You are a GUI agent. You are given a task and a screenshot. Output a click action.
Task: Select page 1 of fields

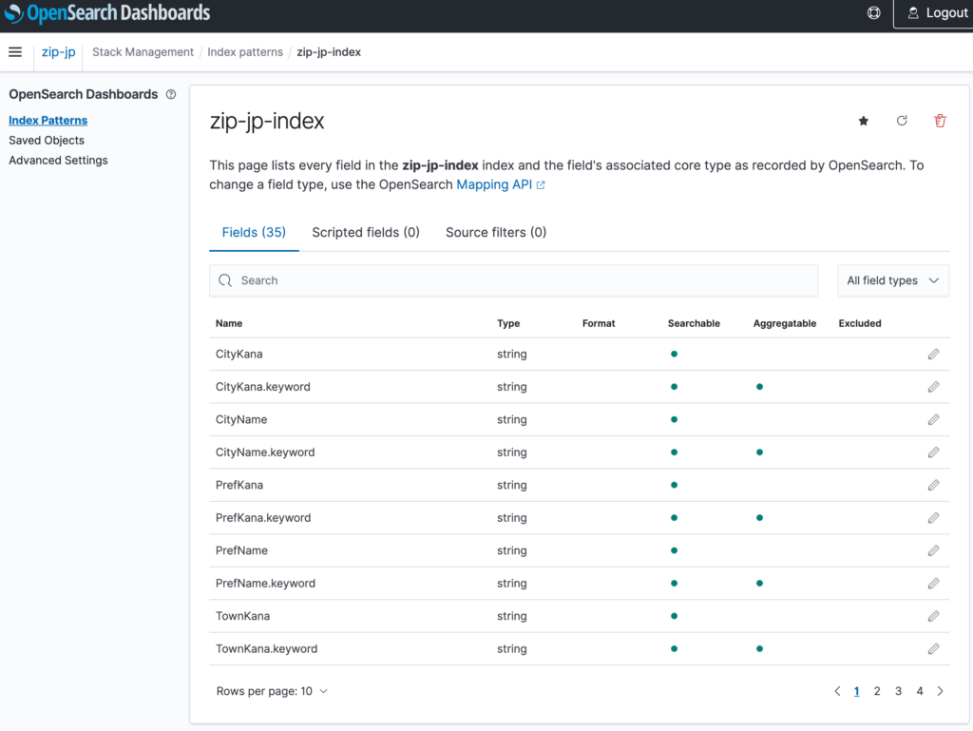[856, 691]
